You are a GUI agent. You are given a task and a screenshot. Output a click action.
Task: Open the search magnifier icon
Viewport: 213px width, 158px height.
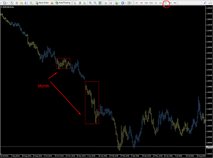pyautogui.click(x=205, y=3)
